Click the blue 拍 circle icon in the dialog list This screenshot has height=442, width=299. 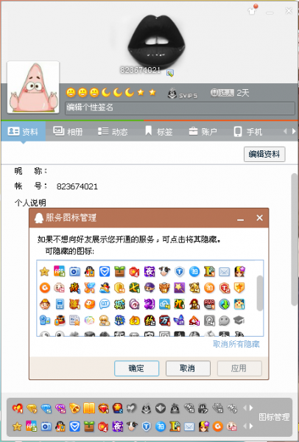click(194, 271)
